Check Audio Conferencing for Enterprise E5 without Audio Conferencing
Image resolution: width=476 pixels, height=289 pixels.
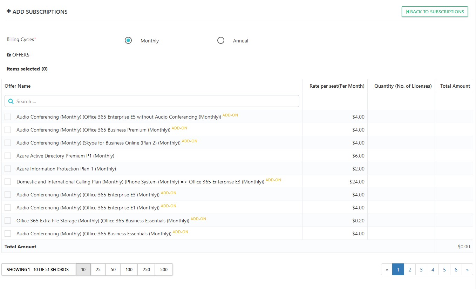coord(8,117)
